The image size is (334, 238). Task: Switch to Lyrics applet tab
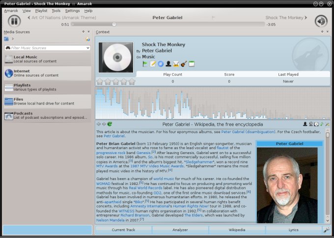(294, 230)
